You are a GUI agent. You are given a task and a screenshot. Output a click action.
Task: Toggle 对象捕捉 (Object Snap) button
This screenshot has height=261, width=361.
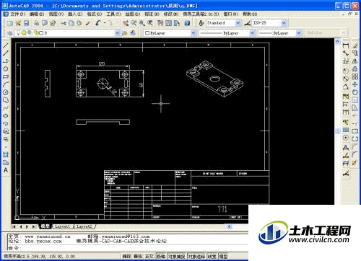[176, 256]
